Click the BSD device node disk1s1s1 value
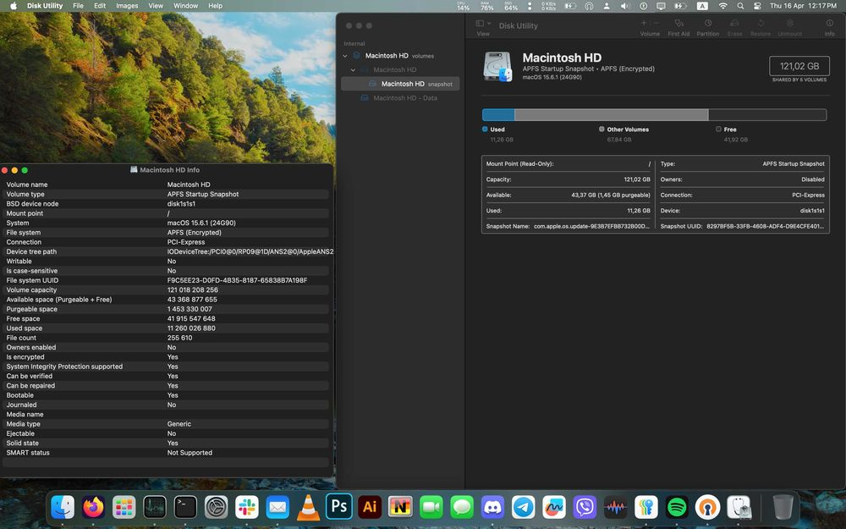This screenshot has width=846, height=529. pyautogui.click(x=181, y=203)
